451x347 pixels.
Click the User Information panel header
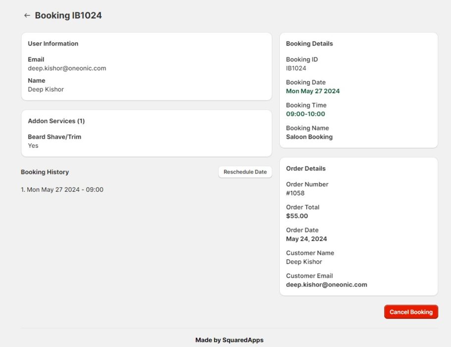click(x=53, y=44)
